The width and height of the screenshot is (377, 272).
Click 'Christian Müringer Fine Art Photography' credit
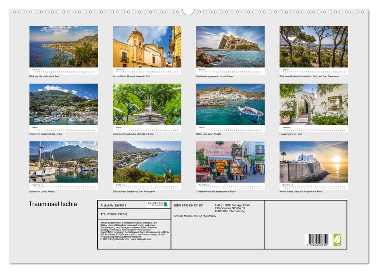click(x=195, y=216)
